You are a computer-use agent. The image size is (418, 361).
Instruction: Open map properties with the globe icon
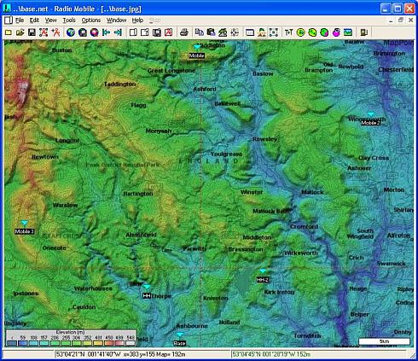pyautogui.click(x=71, y=32)
